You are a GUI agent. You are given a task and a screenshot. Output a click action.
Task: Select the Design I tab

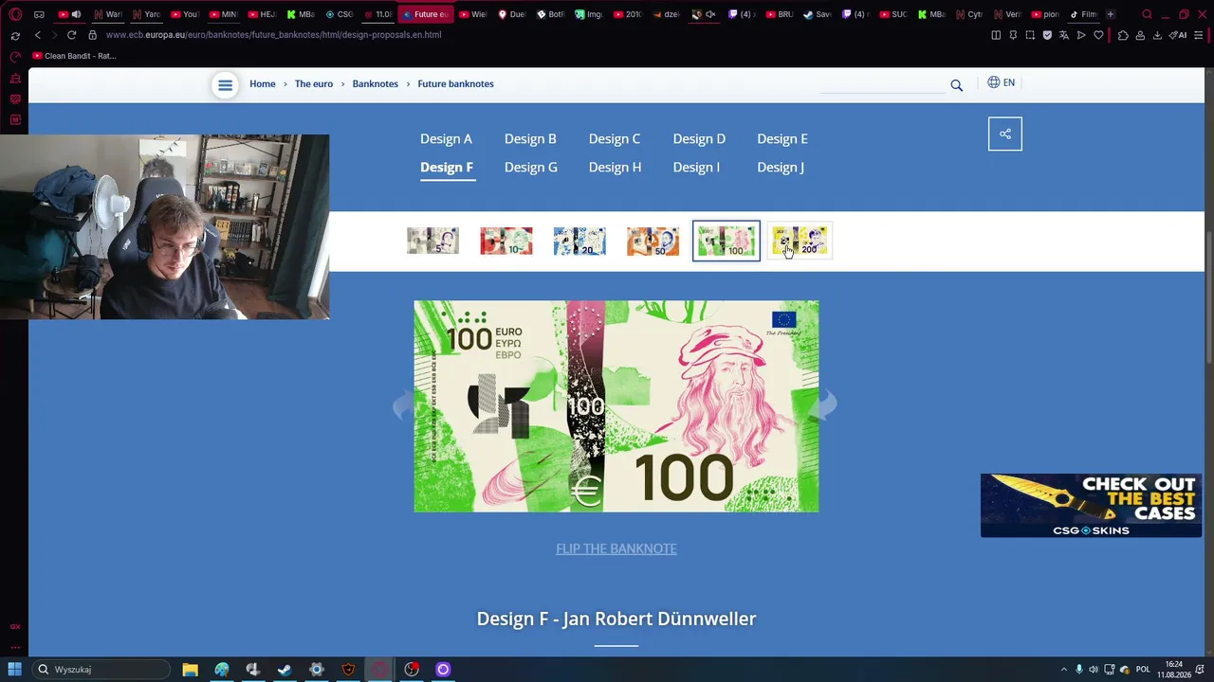[696, 167]
